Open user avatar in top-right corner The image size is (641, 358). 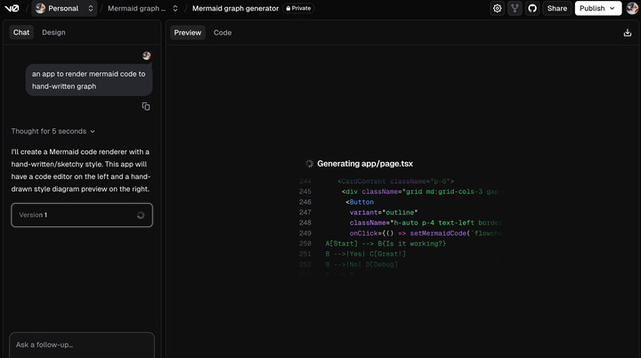630,8
